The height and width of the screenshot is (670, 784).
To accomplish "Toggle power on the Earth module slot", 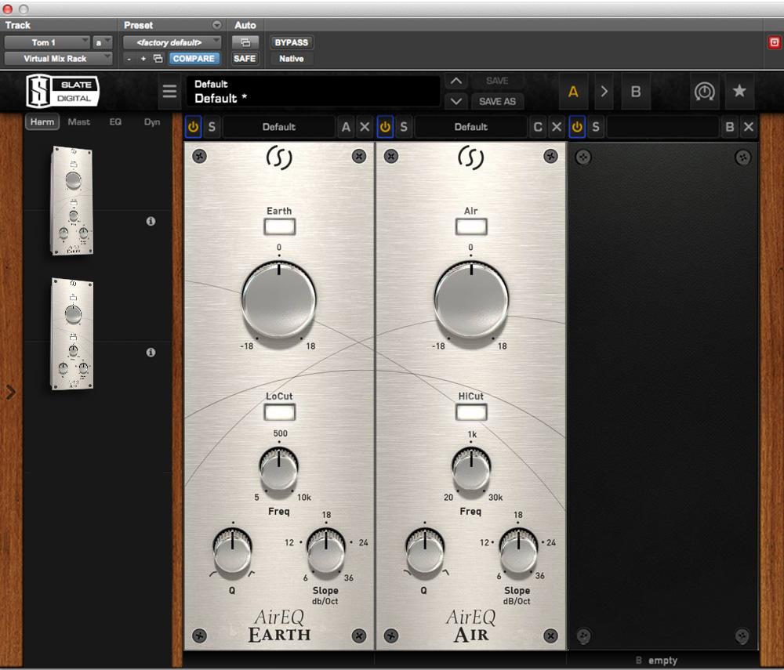I will click(x=193, y=127).
